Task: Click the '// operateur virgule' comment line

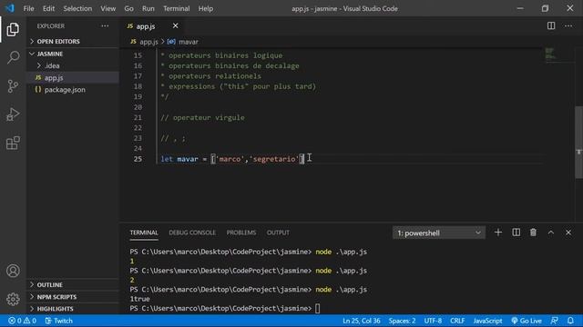Action: [x=202, y=117]
